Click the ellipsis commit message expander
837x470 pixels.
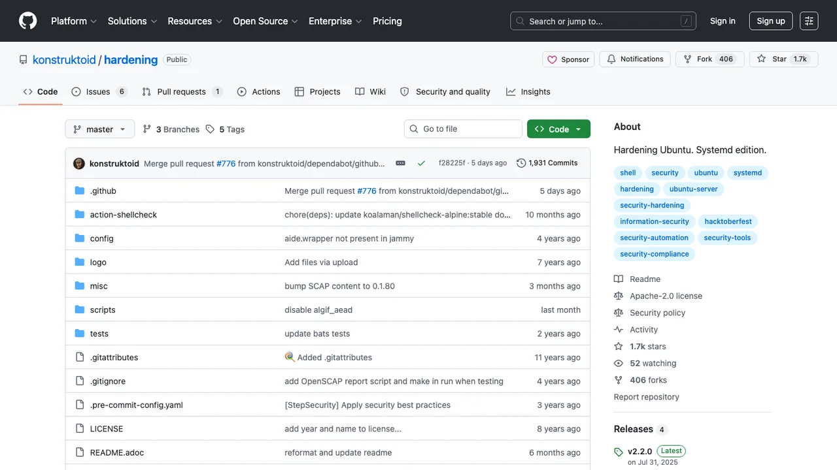coord(400,163)
